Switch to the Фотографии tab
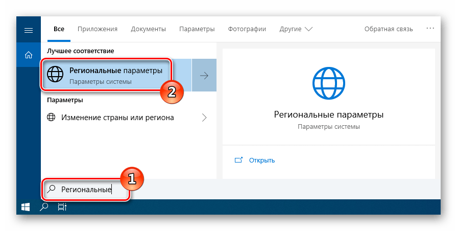 [247, 29]
